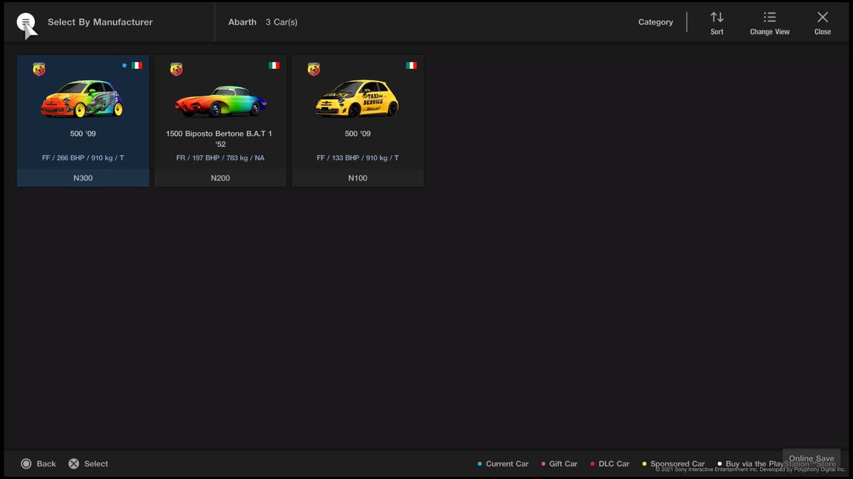Click the Sponsored Car legend entry
This screenshot has height=479, width=853.
[673, 463]
